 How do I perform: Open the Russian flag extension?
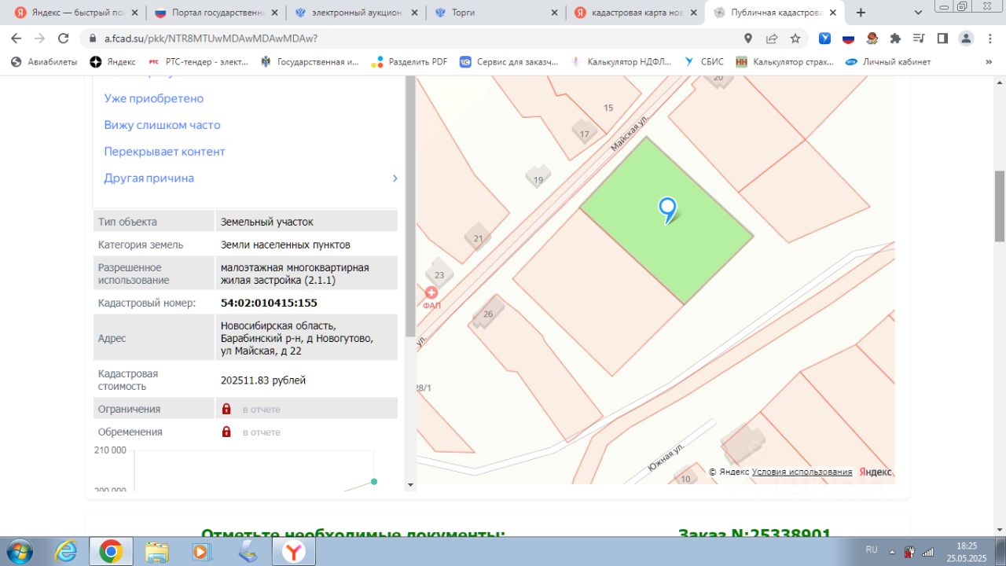pos(848,38)
